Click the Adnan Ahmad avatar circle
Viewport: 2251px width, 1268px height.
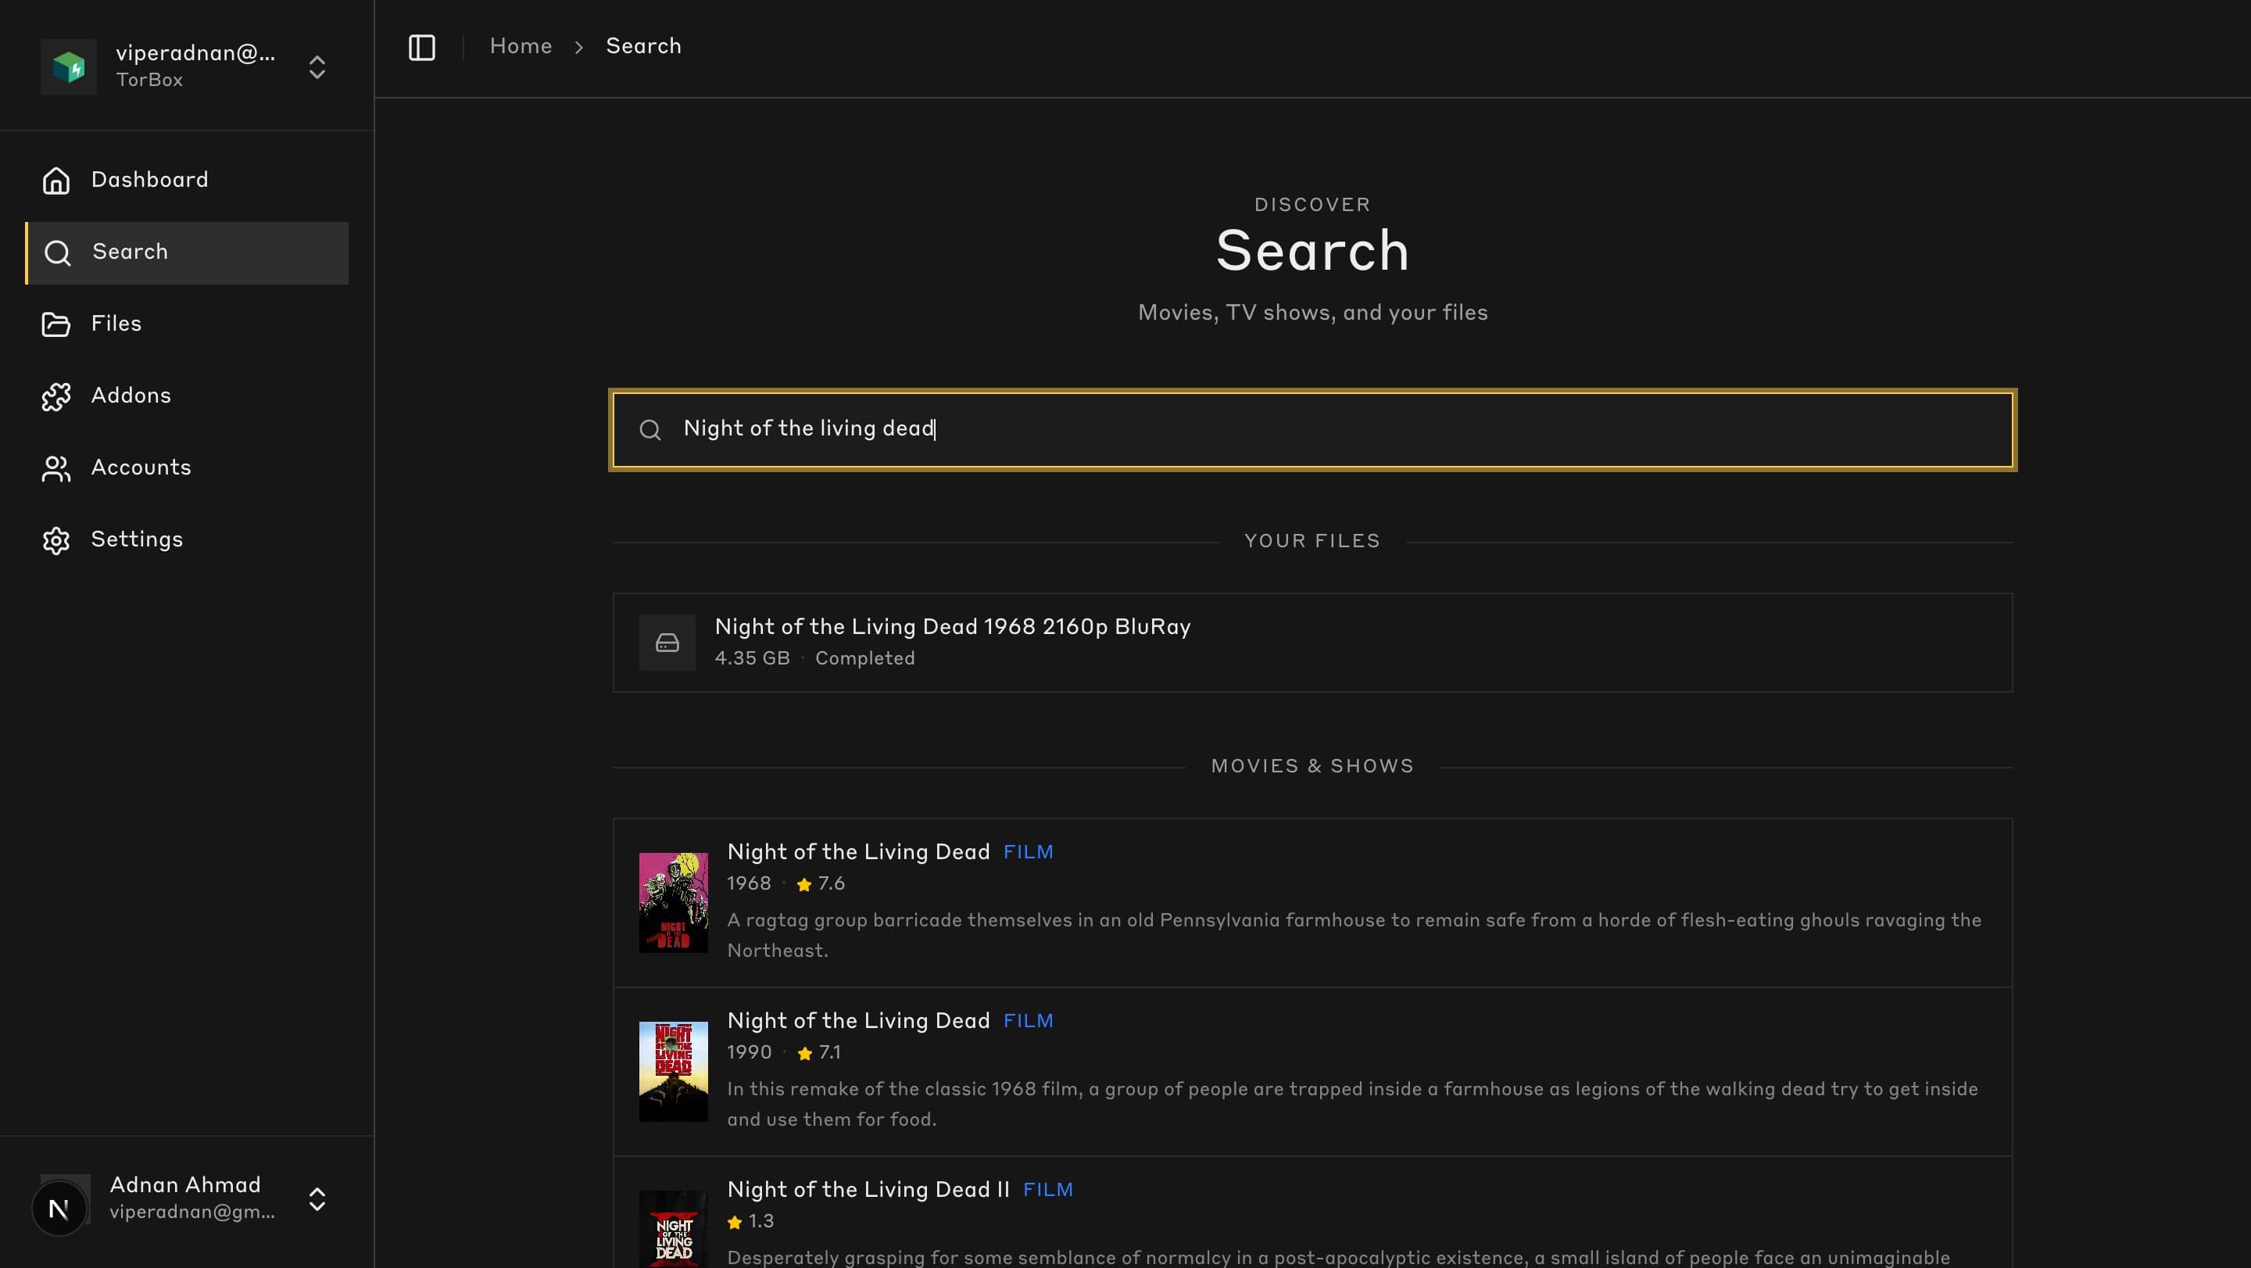coord(59,1209)
